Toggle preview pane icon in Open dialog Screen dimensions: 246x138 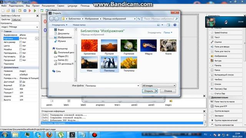[x=168, y=25]
